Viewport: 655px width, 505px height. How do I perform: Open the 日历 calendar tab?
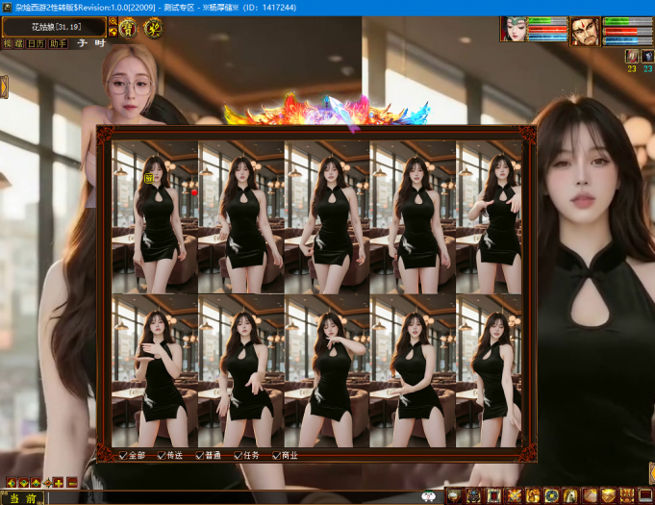[36, 43]
